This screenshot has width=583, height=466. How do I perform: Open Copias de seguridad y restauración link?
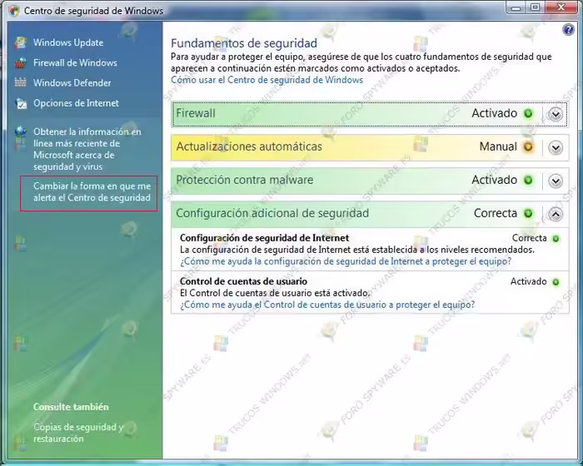(x=78, y=433)
